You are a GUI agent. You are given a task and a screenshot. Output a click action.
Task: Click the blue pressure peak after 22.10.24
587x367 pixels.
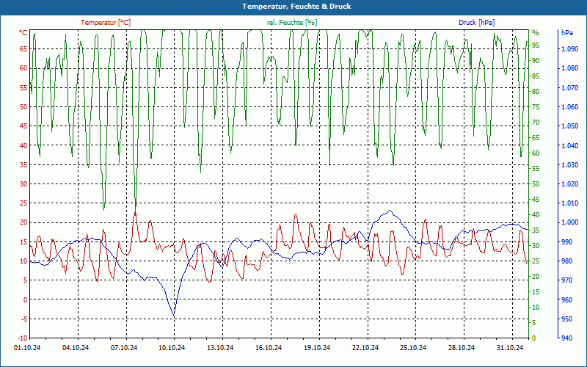pyautogui.click(x=390, y=211)
